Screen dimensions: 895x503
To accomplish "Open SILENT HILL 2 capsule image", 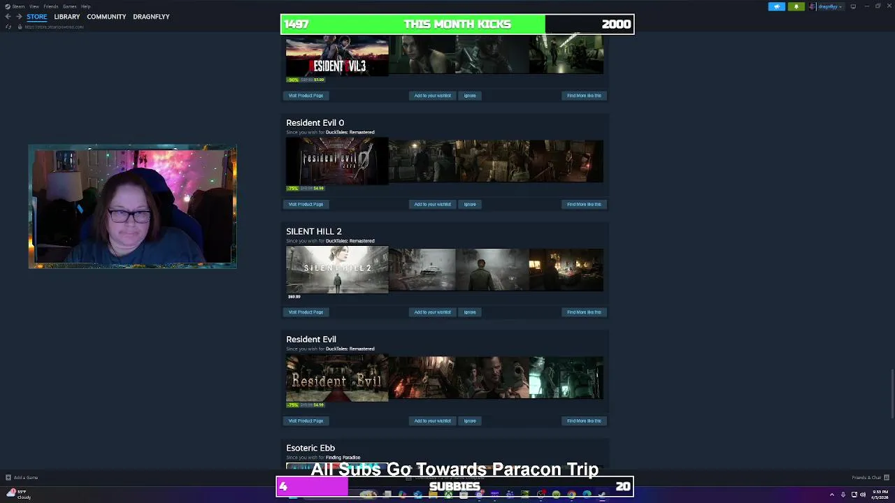I will tap(337, 270).
